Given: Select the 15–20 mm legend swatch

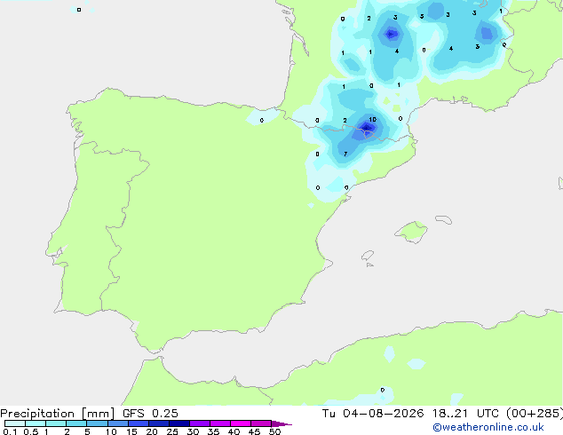Looking at the screenshot, I should pyautogui.click(x=139, y=423).
